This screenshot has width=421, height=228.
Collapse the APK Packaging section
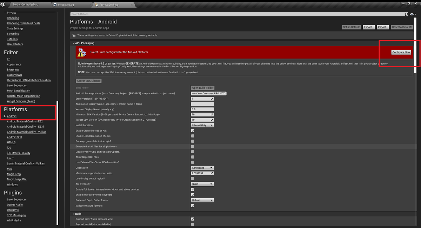click(74, 43)
